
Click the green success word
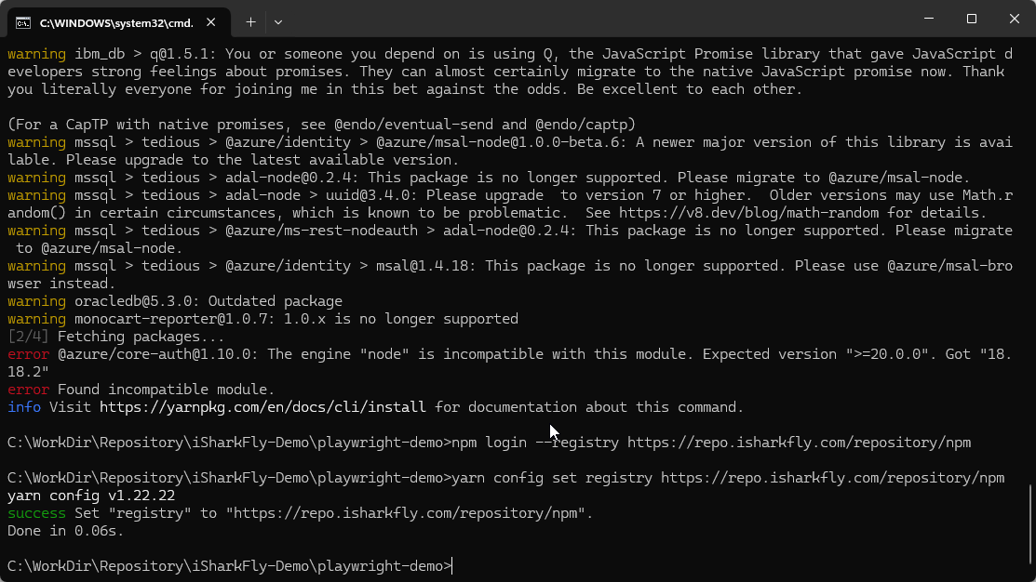[x=36, y=513]
